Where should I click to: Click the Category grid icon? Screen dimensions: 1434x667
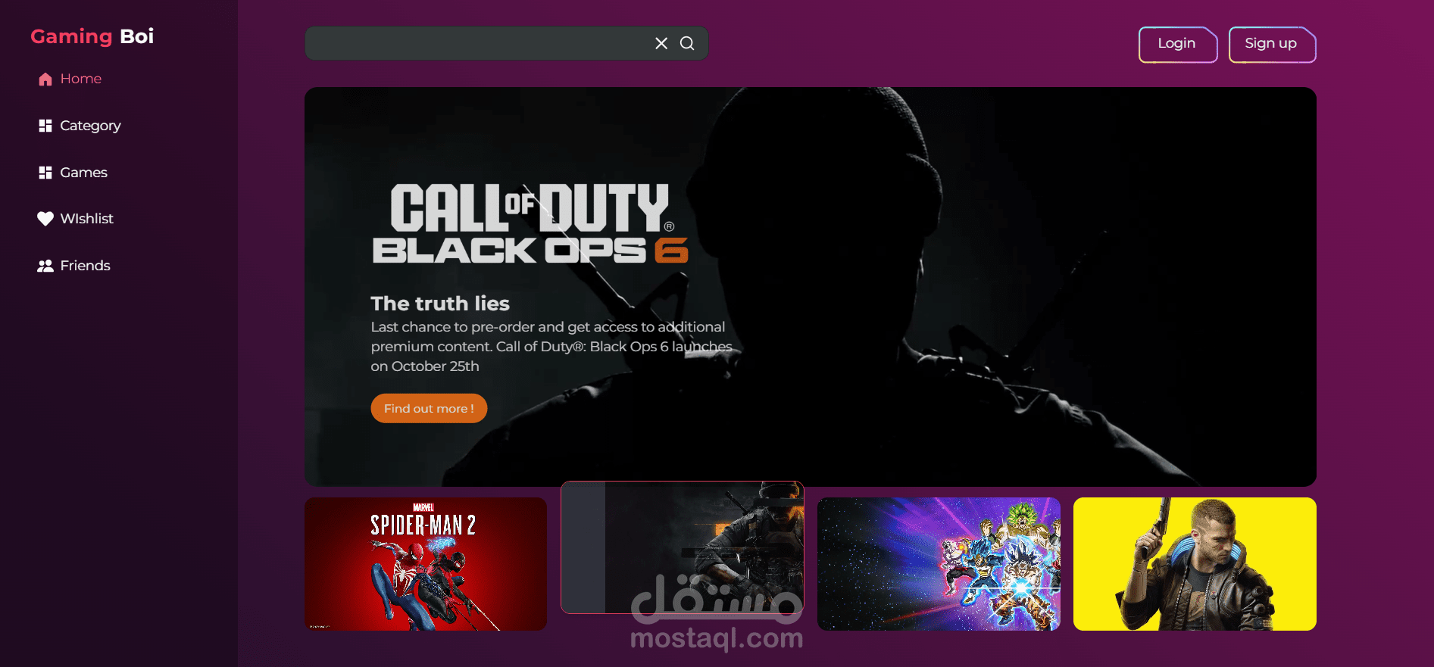click(45, 126)
